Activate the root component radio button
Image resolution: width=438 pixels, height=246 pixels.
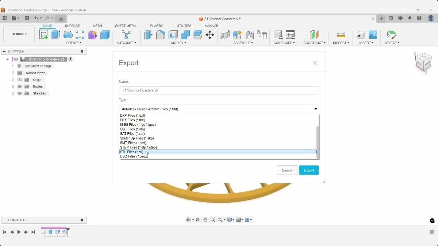(70, 59)
